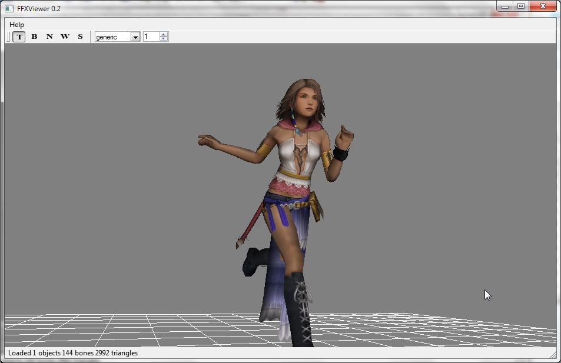561x363 pixels.
Task: Close the FFXViewer window
Action: click(x=543, y=6)
